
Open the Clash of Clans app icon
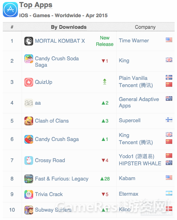[29, 121]
